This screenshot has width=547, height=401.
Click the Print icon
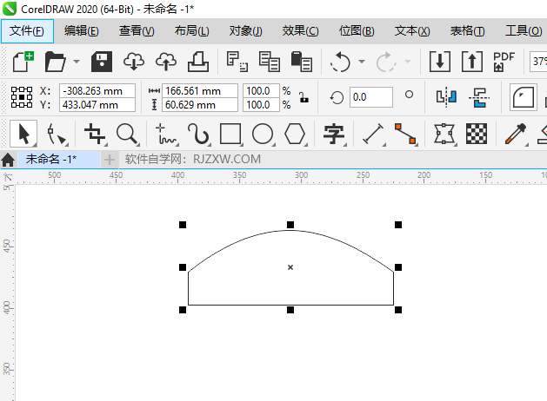pos(197,62)
